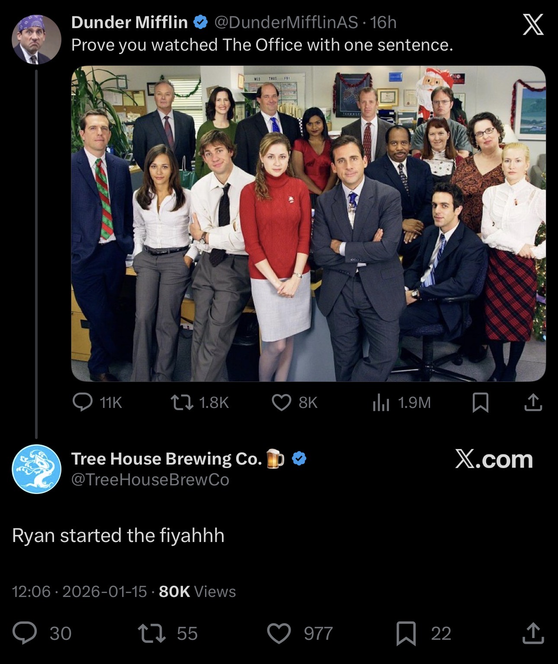Reply to the Dunder Mifflin post
The width and height of the screenshot is (558, 664).
point(97,403)
